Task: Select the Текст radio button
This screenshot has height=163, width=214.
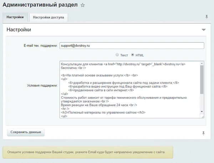Action: point(117,55)
